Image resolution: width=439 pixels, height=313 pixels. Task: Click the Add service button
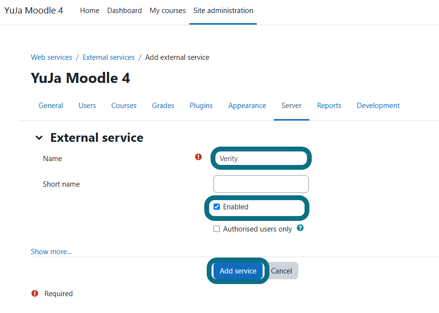pyautogui.click(x=238, y=271)
